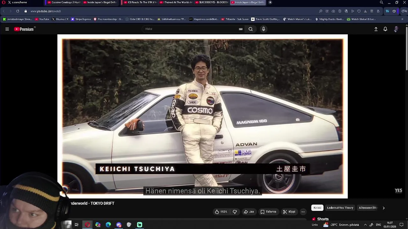Open weather widget -28°C Enimm. pilvistä
The width and height of the screenshot is (408, 229).
(341, 225)
